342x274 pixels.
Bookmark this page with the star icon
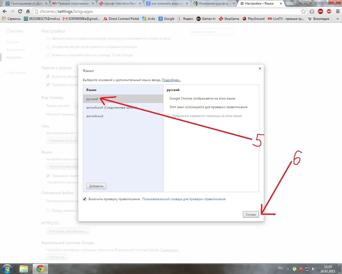tap(303, 12)
